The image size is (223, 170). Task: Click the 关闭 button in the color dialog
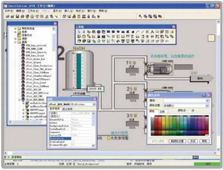click(x=193, y=141)
